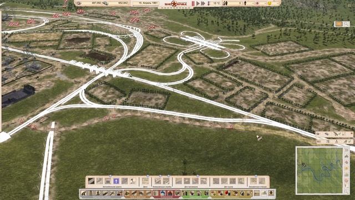Open the Soviet Republic star logo menu
This screenshot has height=200, width=355.
[176, 4]
